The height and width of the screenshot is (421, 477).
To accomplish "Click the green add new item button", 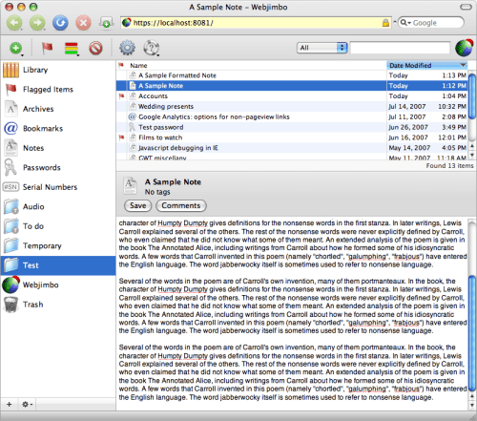I will tap(15, 49).
